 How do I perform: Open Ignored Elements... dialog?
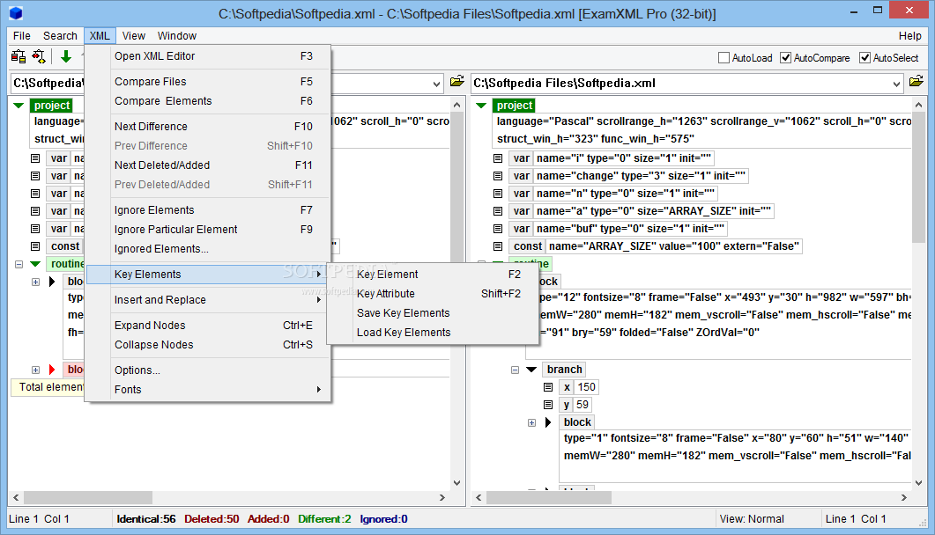pyautogui.click(x=208, y=249)
